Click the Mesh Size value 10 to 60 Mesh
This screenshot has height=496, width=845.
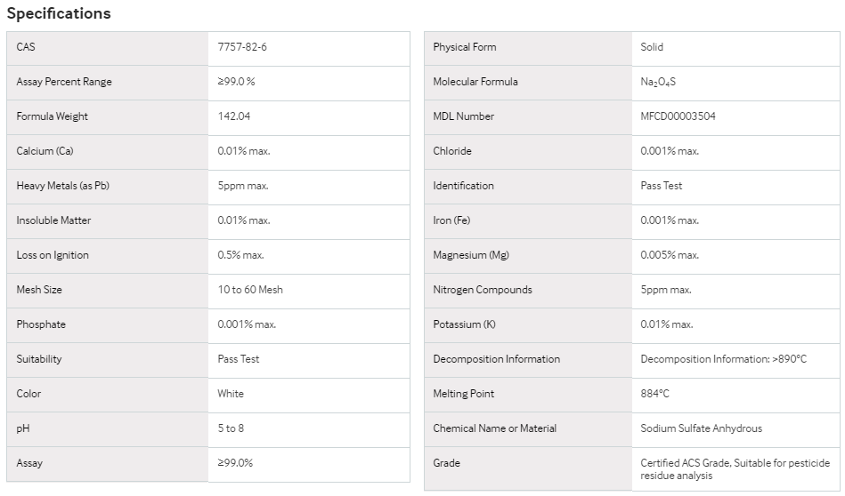click(250, 290)
